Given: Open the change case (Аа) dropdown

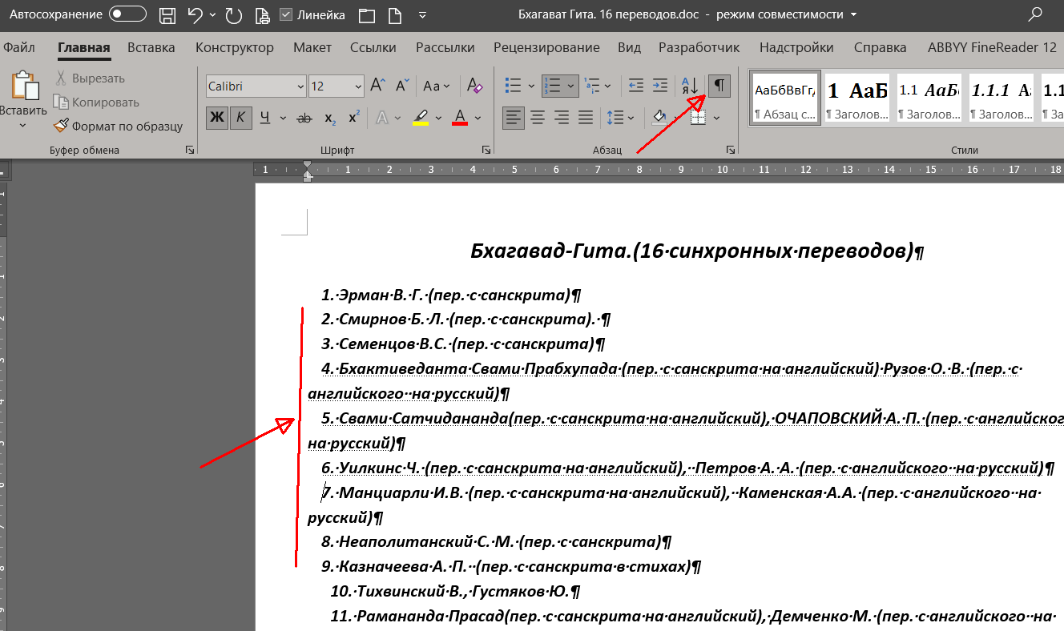Looking at the screenshot, I should point(437,86).
